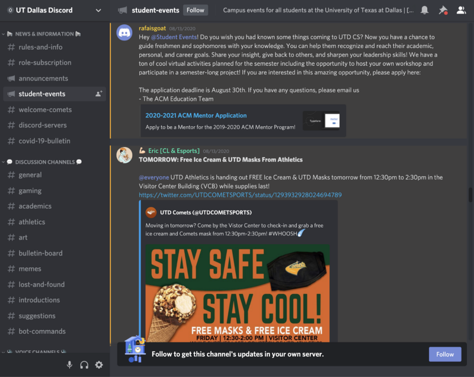Click the Eric [CL & Esports] username

[x=174, y=151]
